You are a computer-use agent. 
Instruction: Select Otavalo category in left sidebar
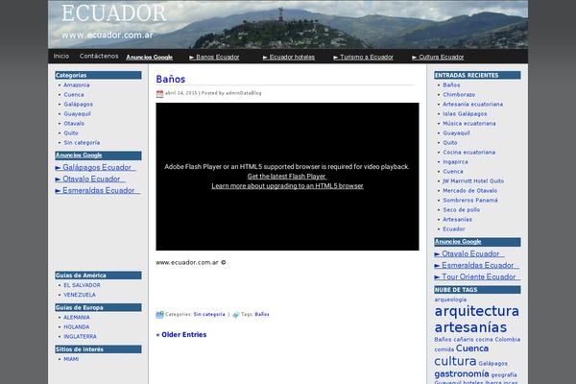pyautogui.click(x=74, y=124)
